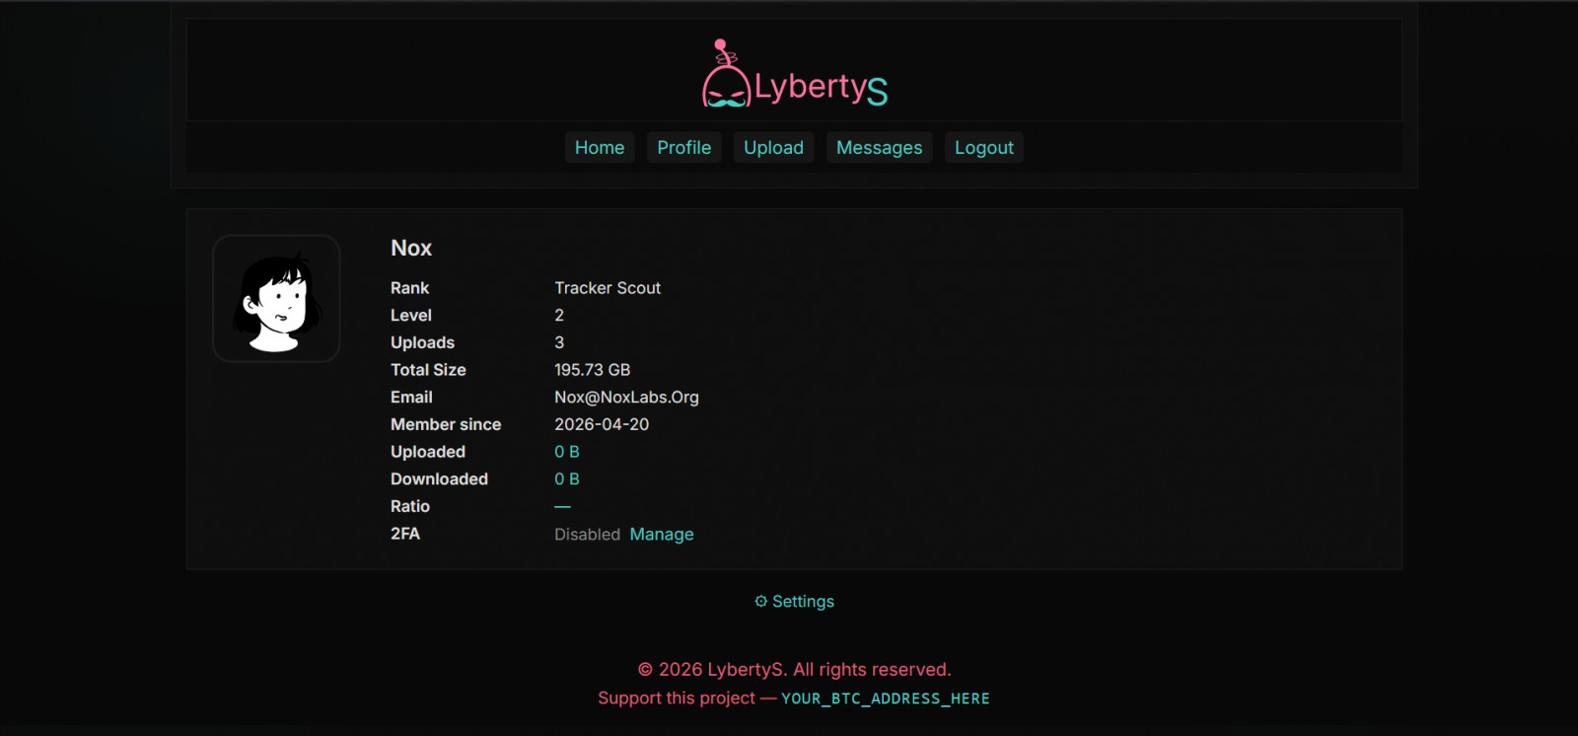1578x736 pixels.
Task: Click the 2026 LybertyS copyright footer text
Action: coord(794,670)
